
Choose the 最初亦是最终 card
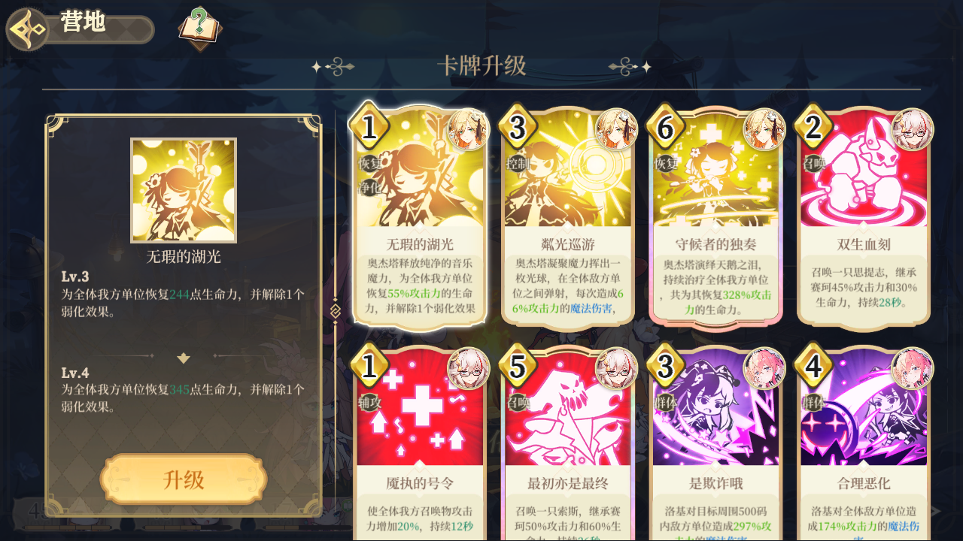coord(568,443)
